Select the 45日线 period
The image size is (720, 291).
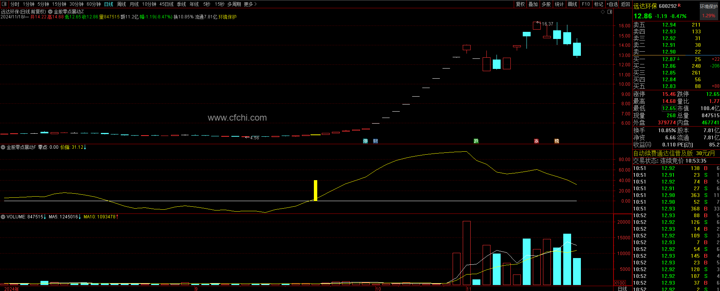[x=166, y=4]
